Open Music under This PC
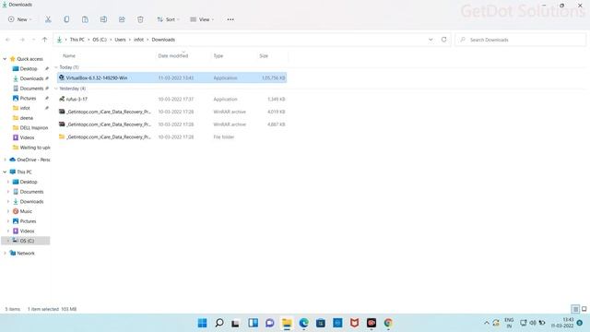Image resolution: width=590 pixels, height=332 pixels. (26, 211)
